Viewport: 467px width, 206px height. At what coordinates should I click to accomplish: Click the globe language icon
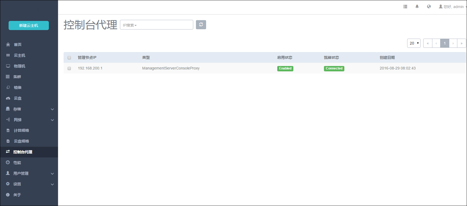(429, 6)
